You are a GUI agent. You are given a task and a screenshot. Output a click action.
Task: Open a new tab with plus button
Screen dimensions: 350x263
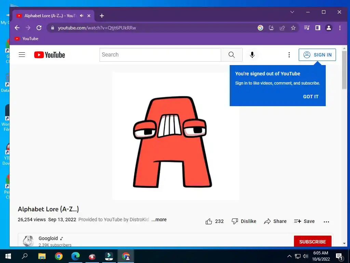(x=102, y=16)
